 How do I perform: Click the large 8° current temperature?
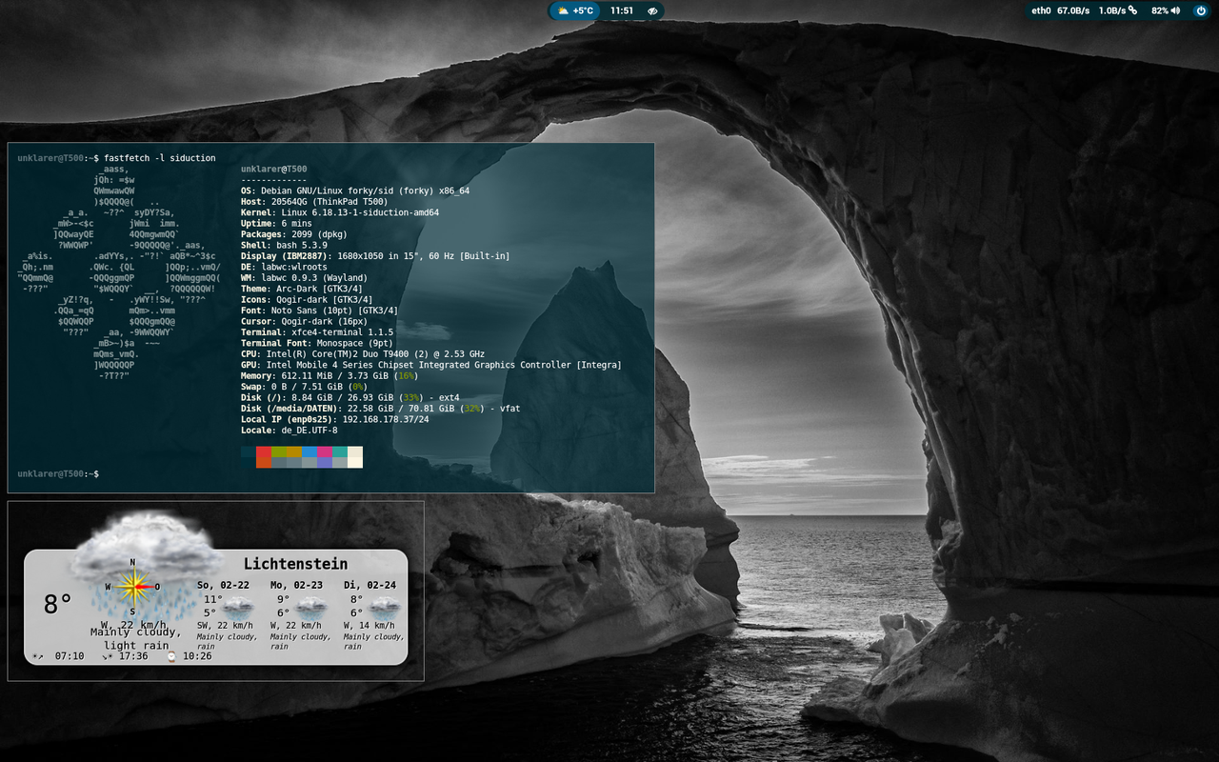[x=58, y=604]
